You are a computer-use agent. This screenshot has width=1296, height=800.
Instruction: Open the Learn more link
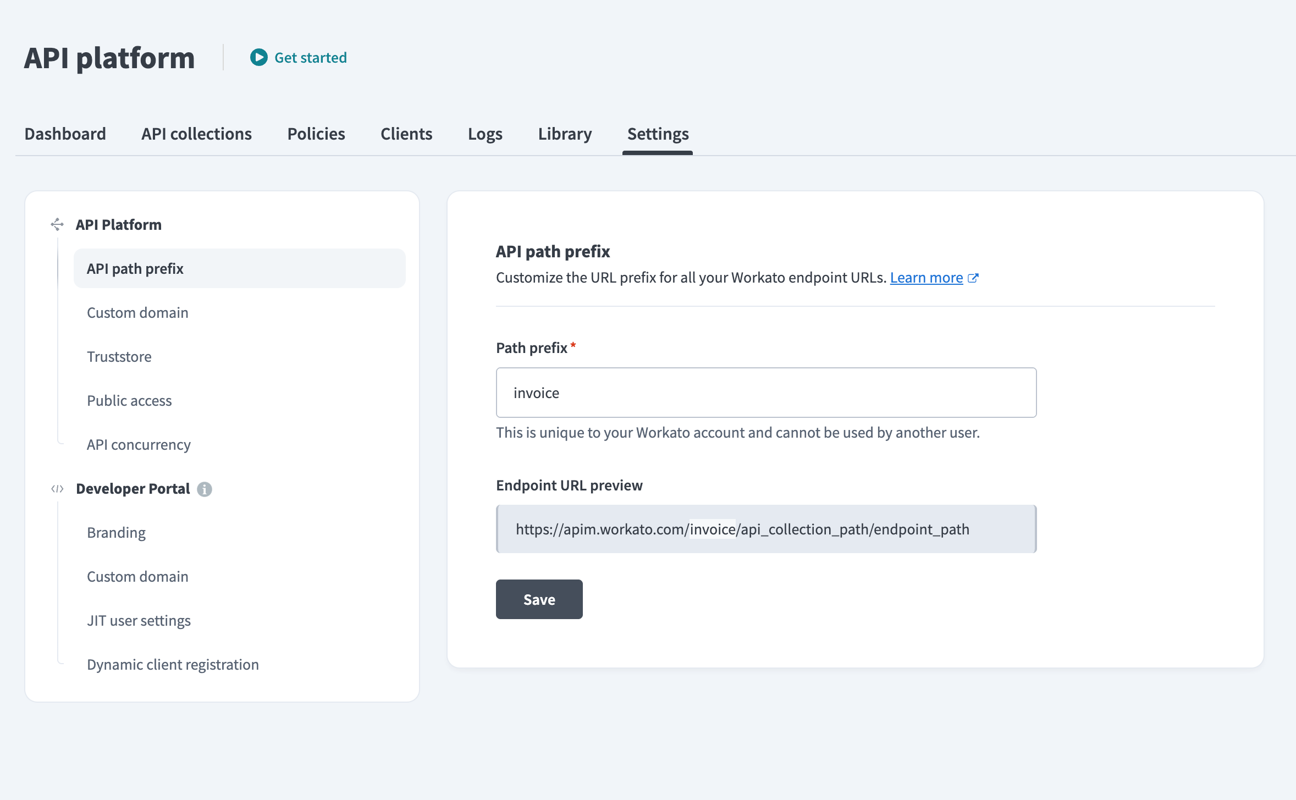926,278
